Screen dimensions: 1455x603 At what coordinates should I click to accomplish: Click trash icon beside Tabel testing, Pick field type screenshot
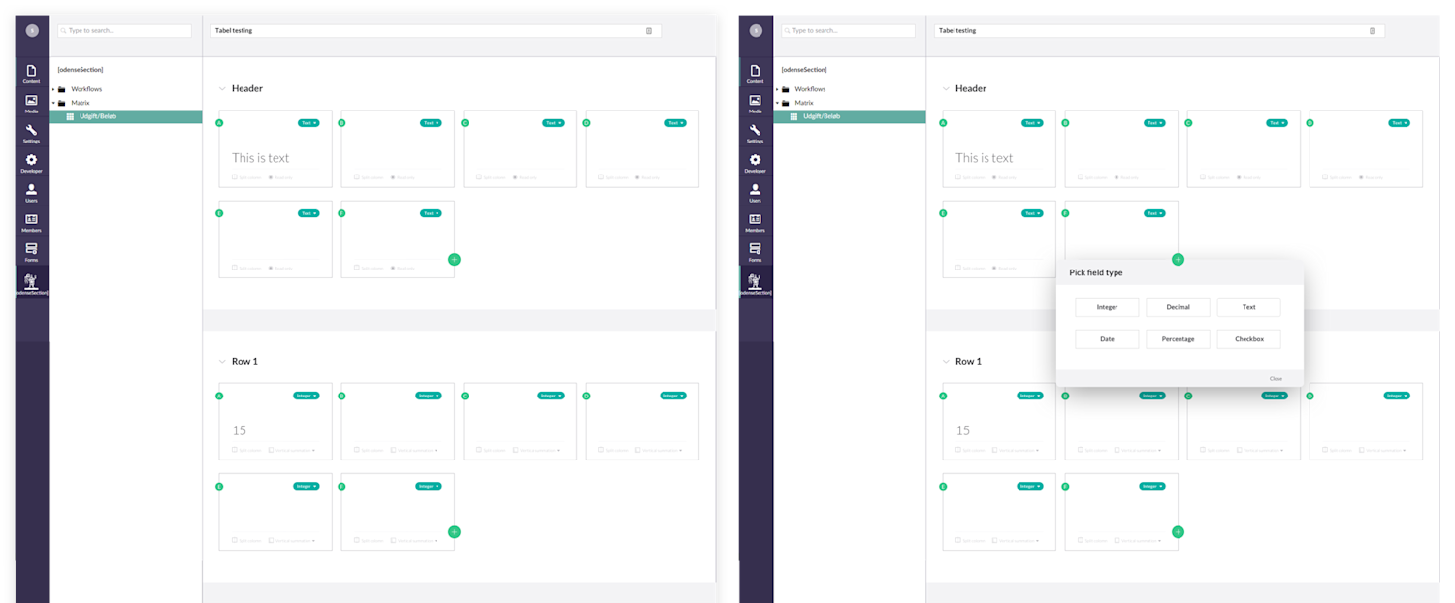pyautogui.click(x=1373, y=30)
